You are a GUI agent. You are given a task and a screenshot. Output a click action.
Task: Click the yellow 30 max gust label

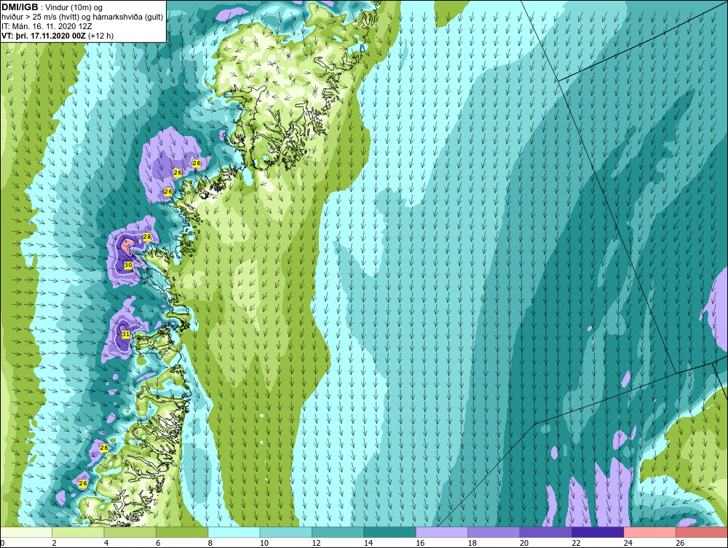point(128,265)
